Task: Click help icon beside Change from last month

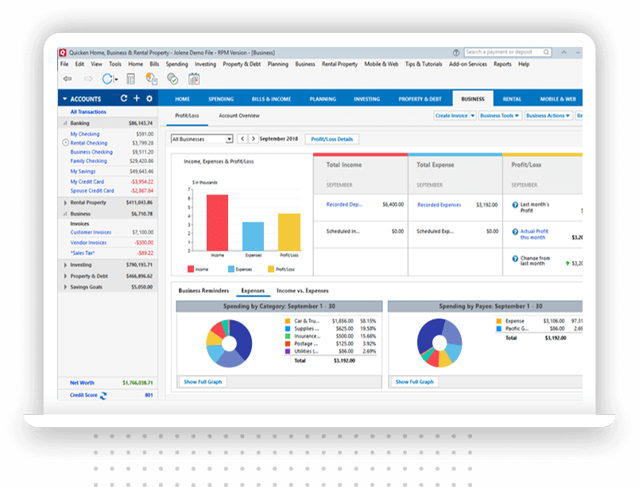Action: [x=515, y=258]
